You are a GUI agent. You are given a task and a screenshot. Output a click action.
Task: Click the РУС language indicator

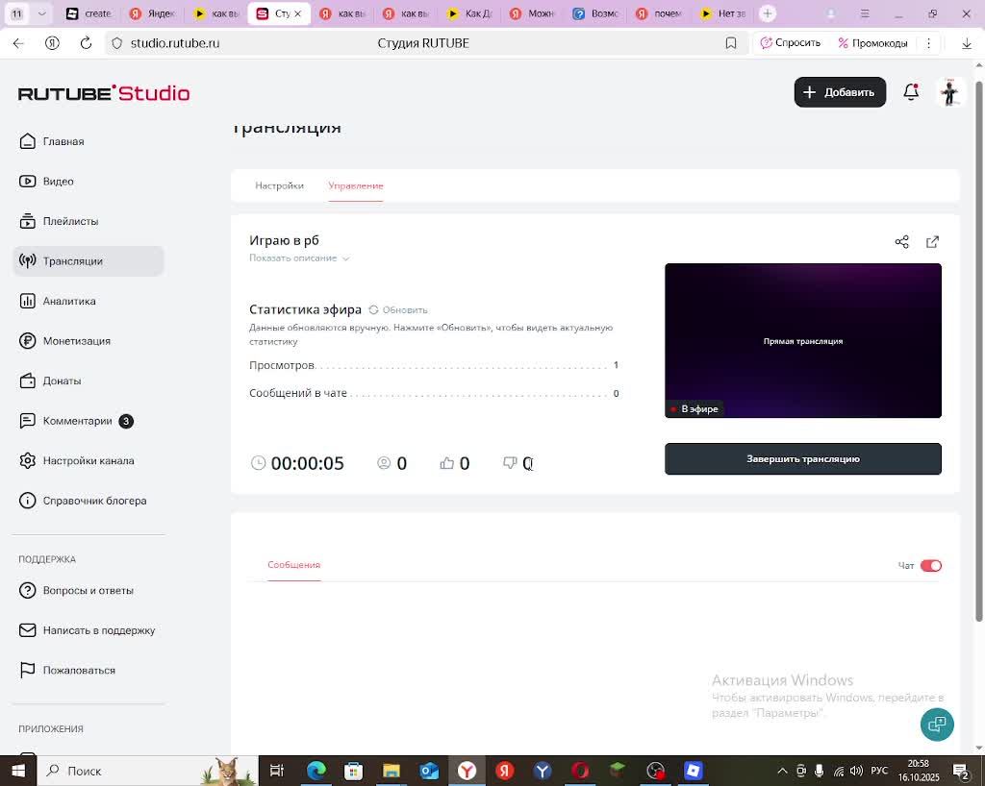click(879, 771)
